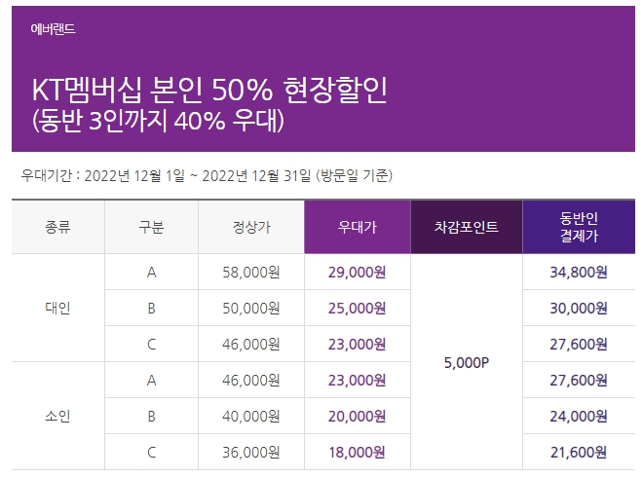Click grade A in the 소인 group
This screenshot has height=478, width=643.
coord(151,381)
